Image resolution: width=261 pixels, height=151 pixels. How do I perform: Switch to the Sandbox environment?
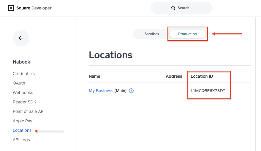tap(152, 34)
